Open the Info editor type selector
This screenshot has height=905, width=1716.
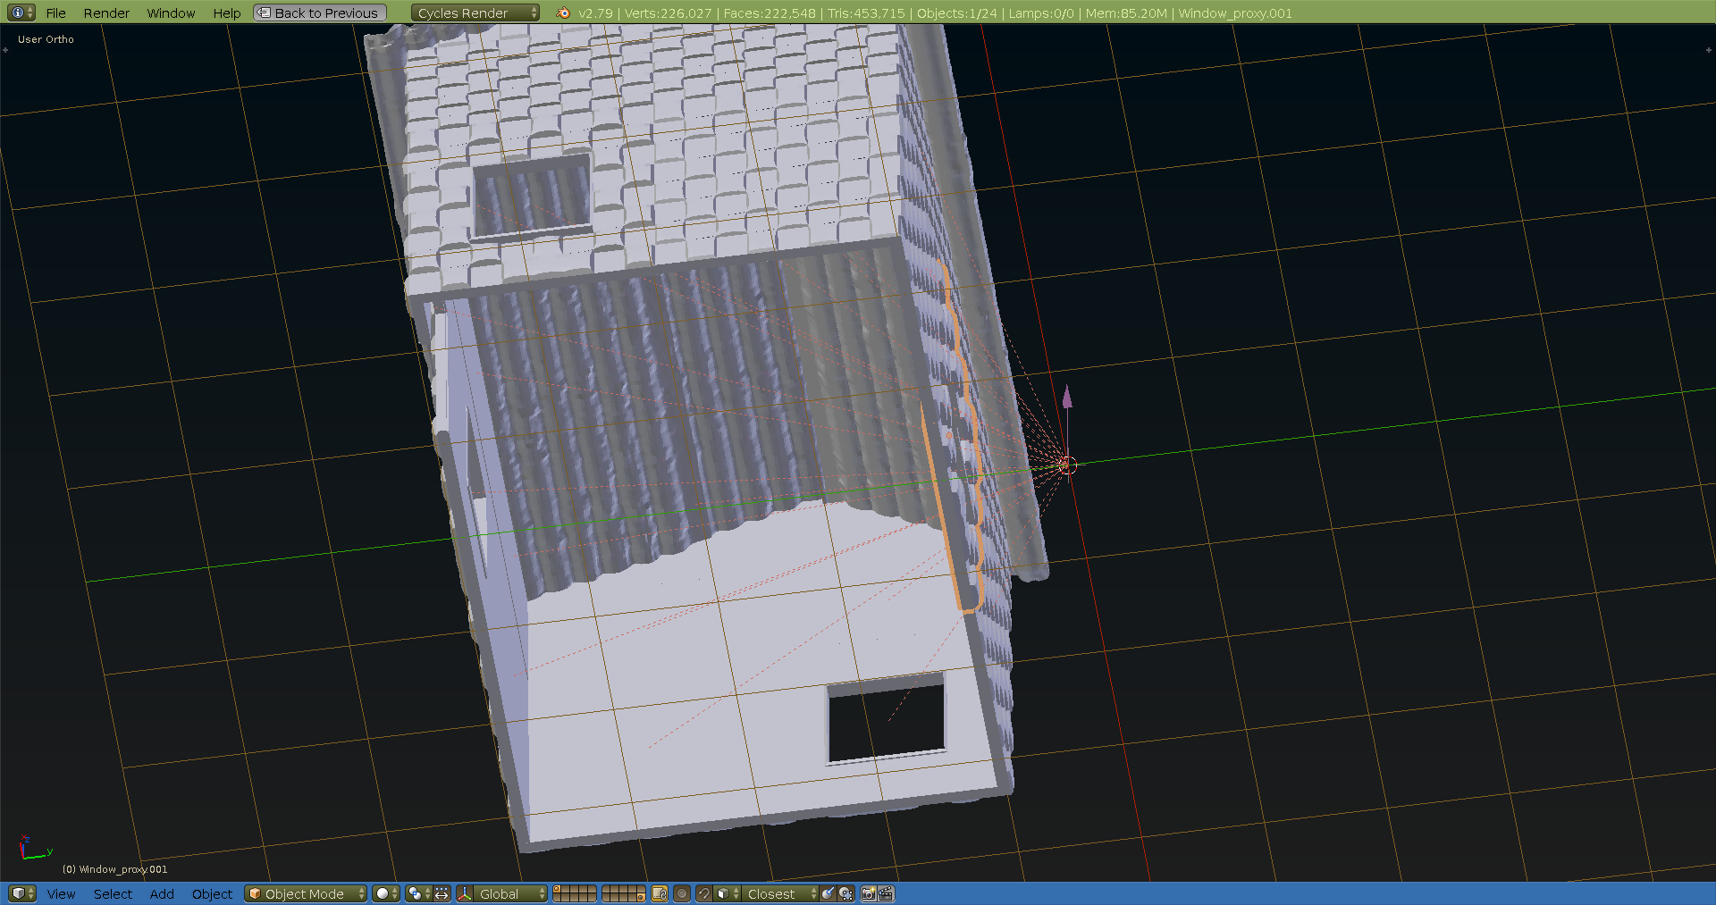click(21, 13)
